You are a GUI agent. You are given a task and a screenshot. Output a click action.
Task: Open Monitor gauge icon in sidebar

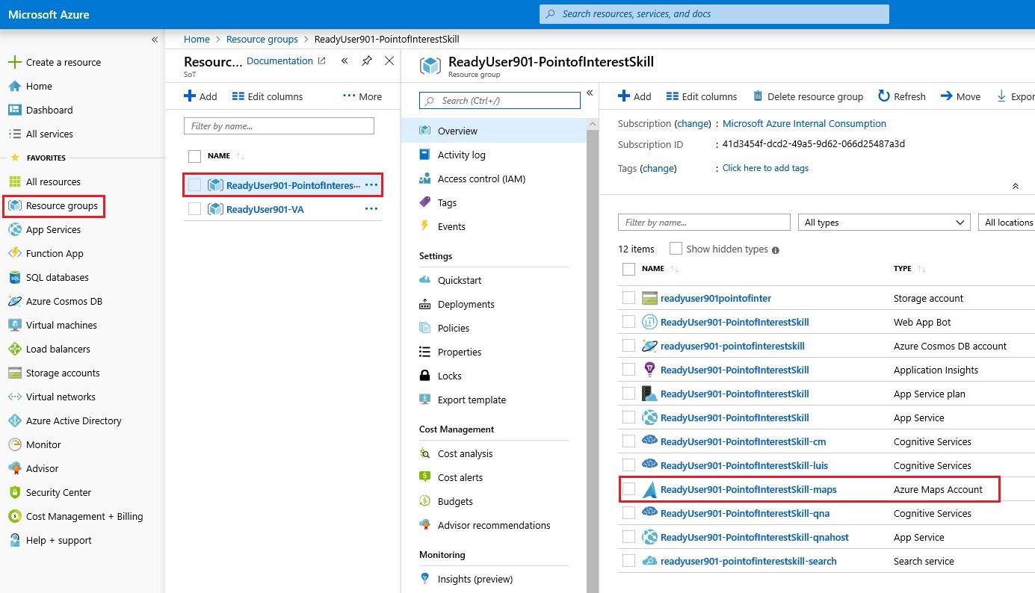pyautogui.click(x=14, y=444)
